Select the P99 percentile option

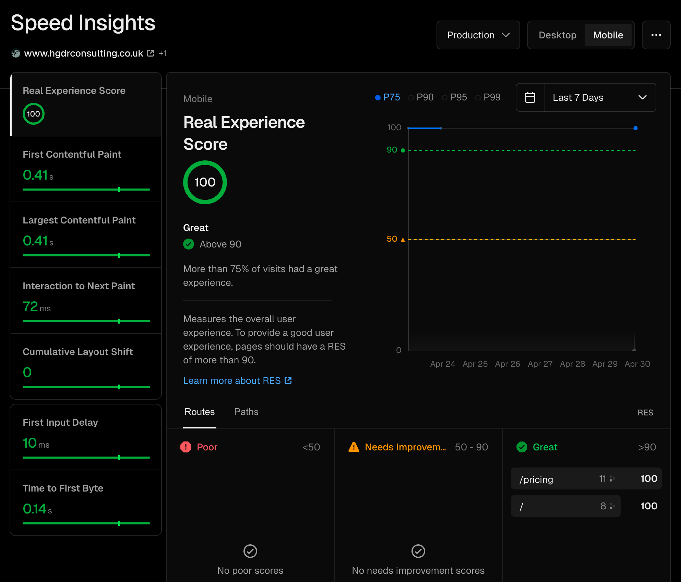pos(488,98)
